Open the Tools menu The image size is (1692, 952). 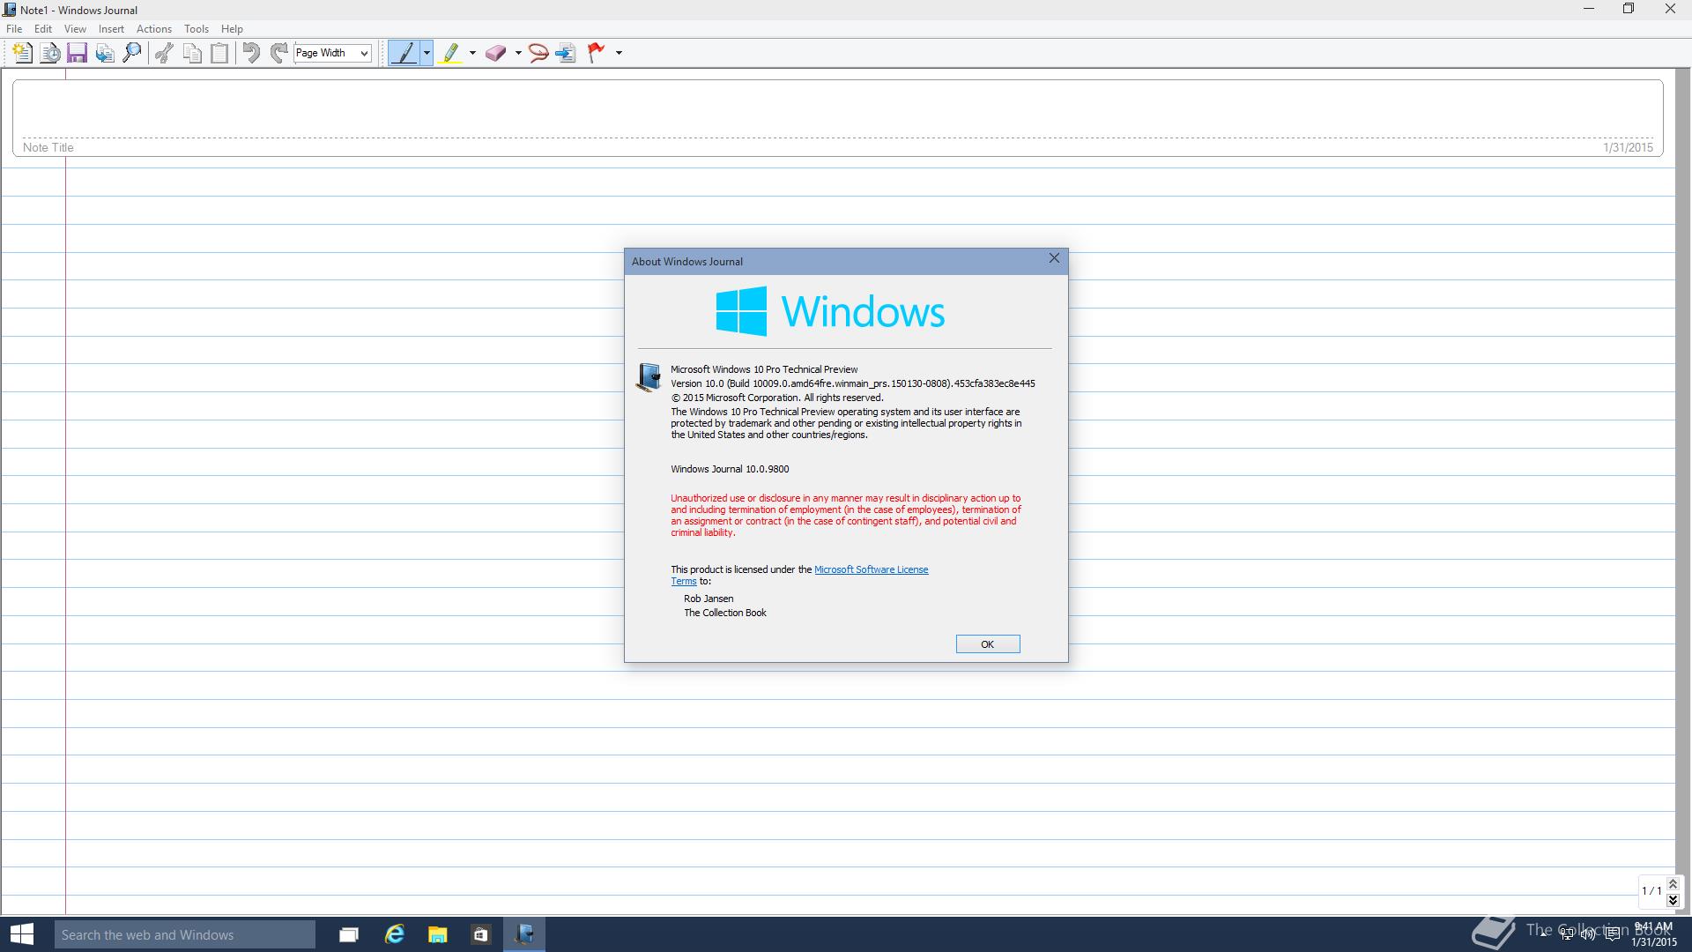point(196,29)
